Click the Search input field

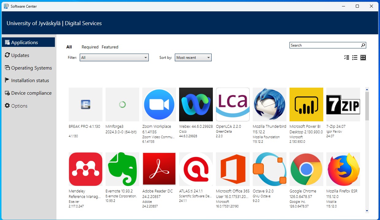pyautogui.click(x=324, y=45)
